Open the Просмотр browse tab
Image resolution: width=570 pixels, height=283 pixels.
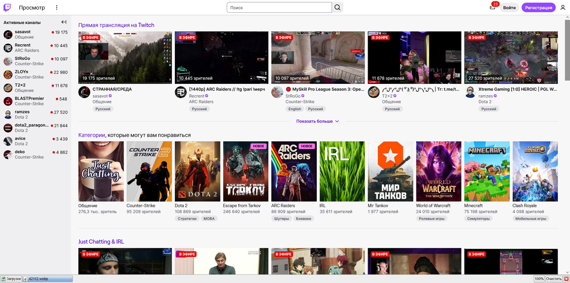[x=32, y=8]
